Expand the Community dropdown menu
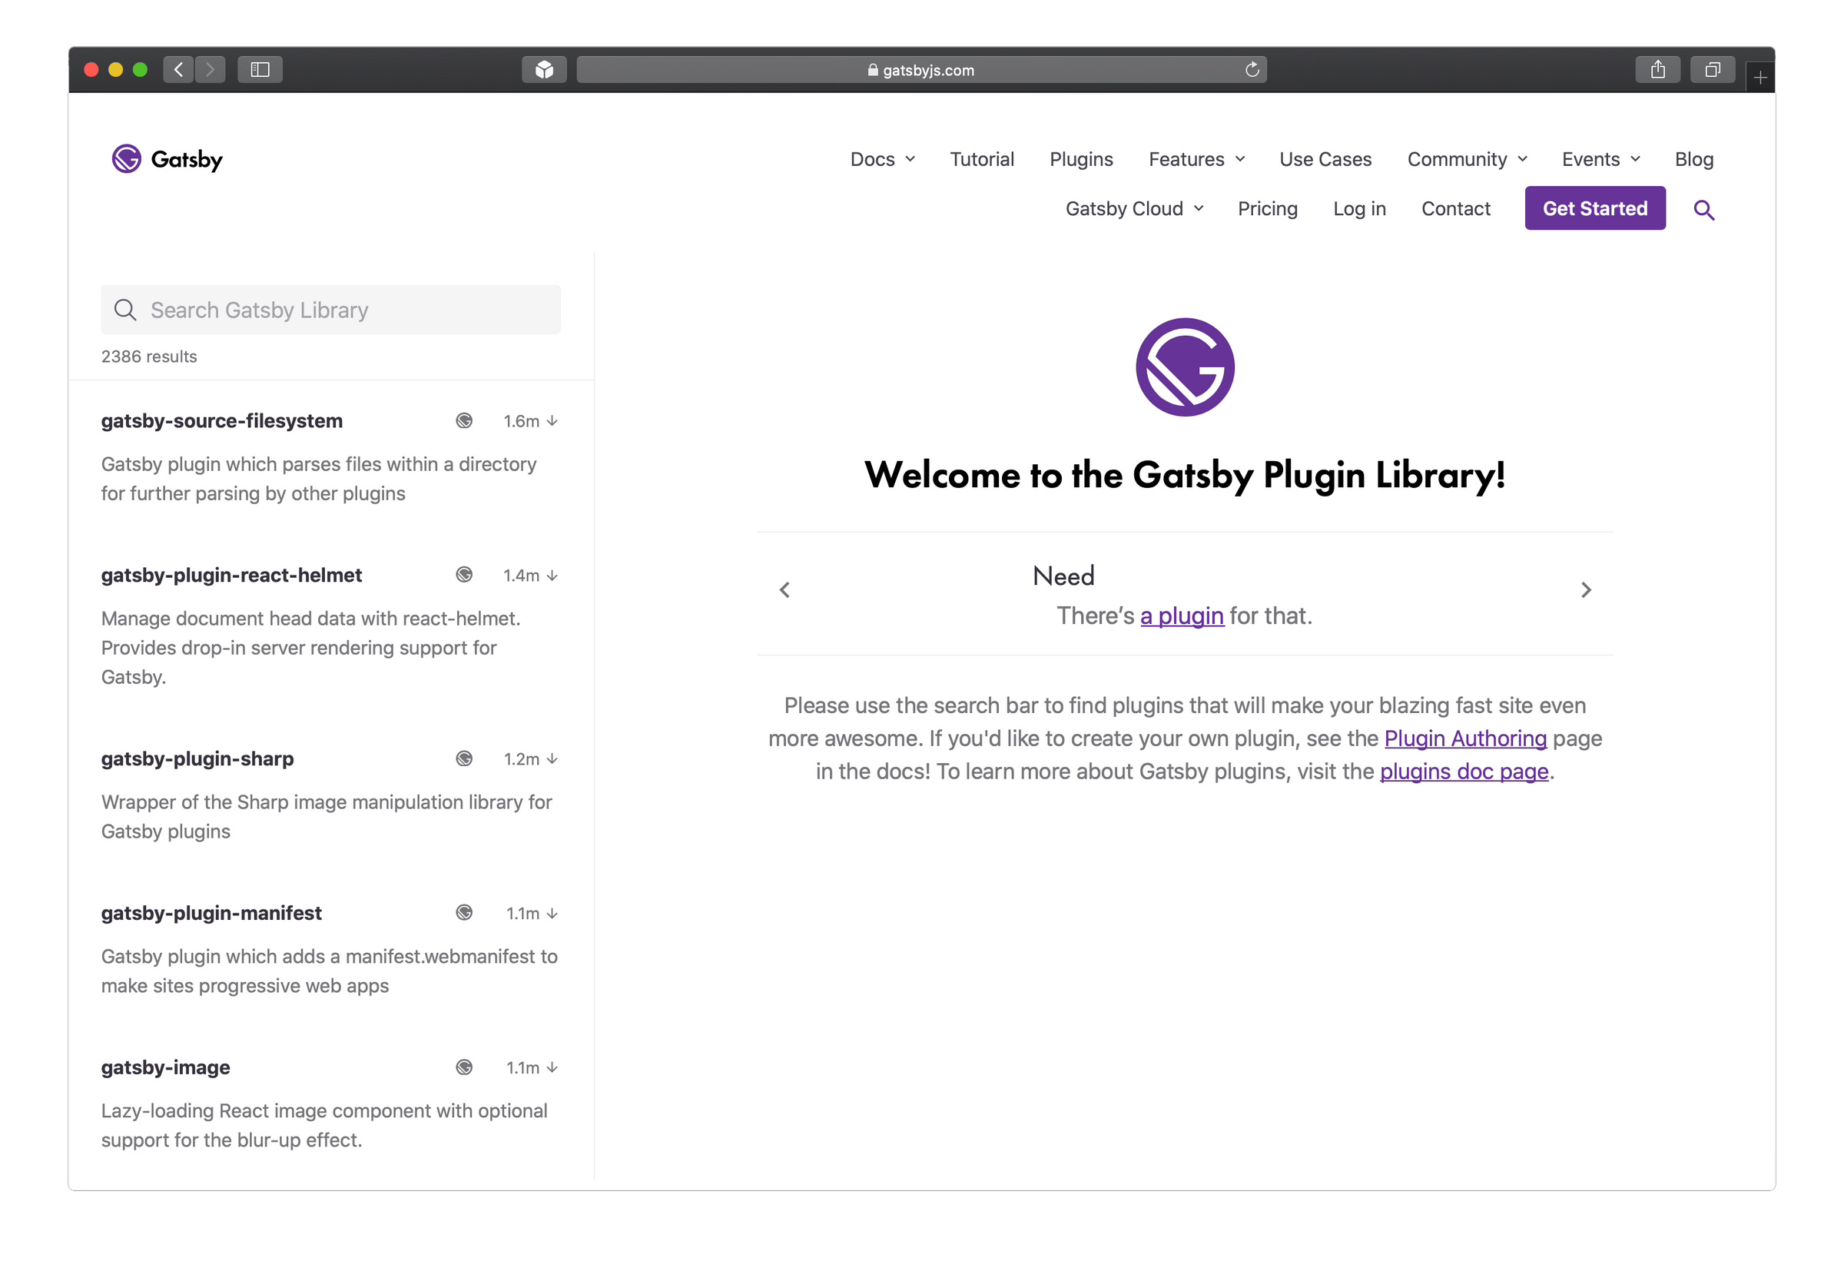Screen dimensions: 1844x1281 (1467, 159)
